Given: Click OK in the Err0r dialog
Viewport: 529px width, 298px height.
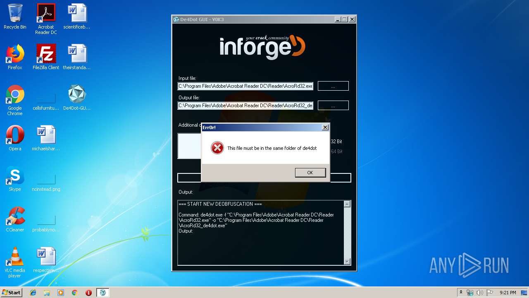Looking at the screenshot, I should [x=310, y=173].
